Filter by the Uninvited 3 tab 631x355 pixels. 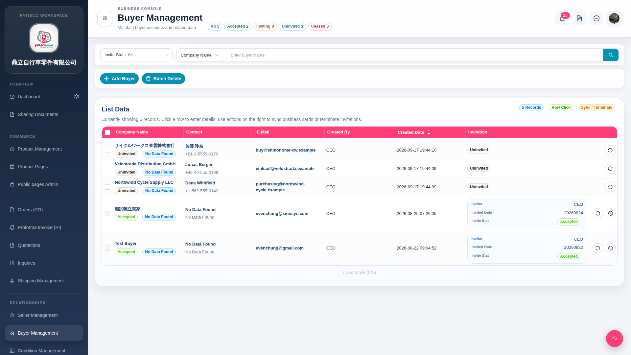pos(292,26)
